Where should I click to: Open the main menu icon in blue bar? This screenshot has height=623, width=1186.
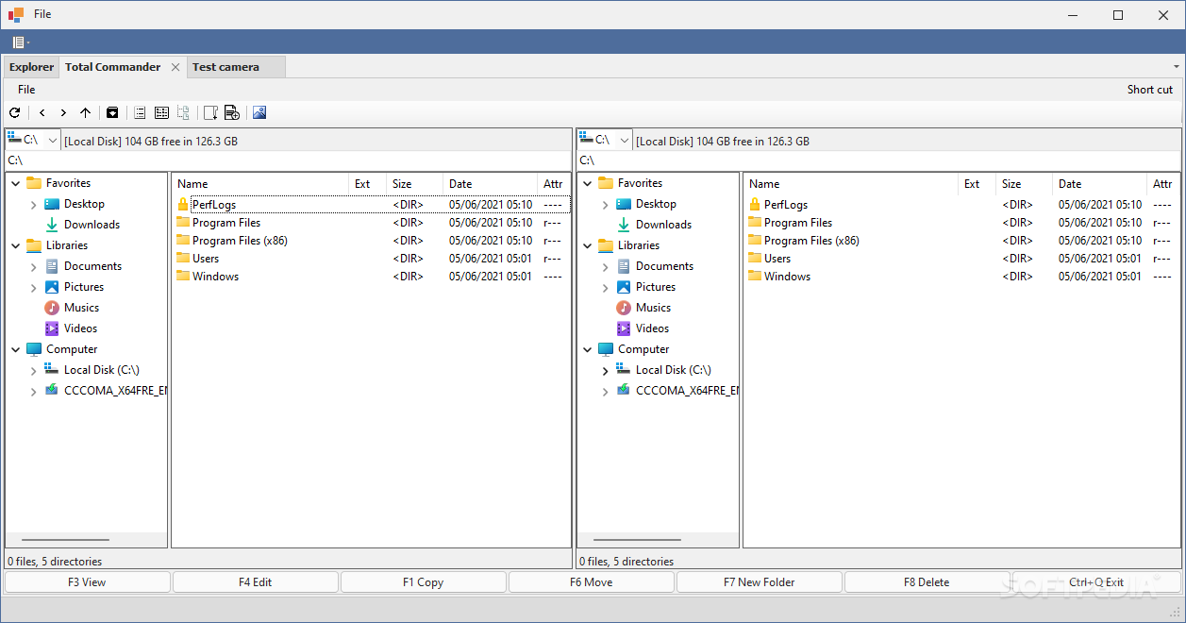click(x=20, y=42)
